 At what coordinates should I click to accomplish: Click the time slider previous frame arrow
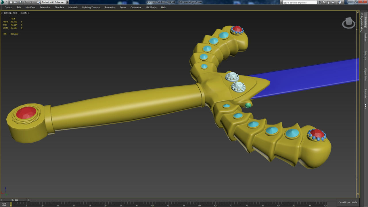point(1,200)
